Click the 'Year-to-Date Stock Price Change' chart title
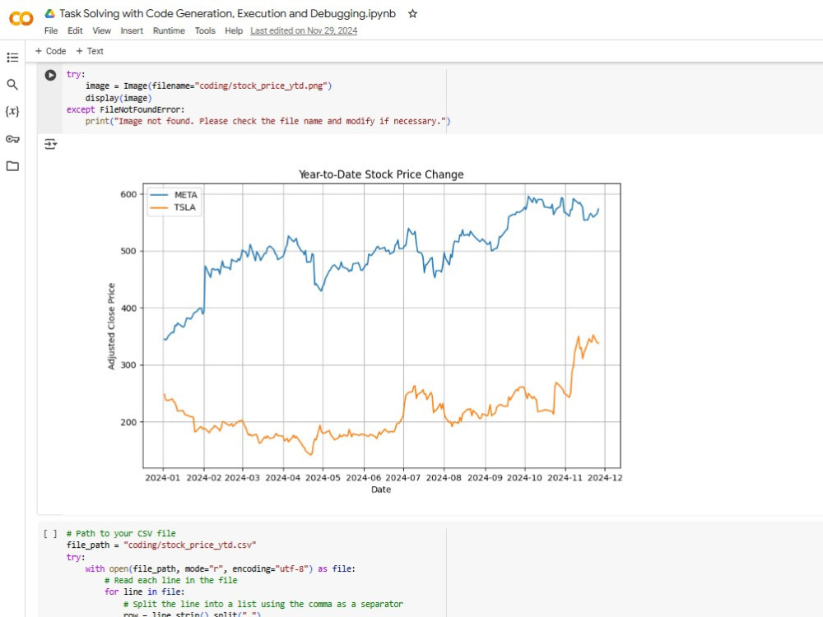Viewport: 823px width, 617px height. (381, 174)
